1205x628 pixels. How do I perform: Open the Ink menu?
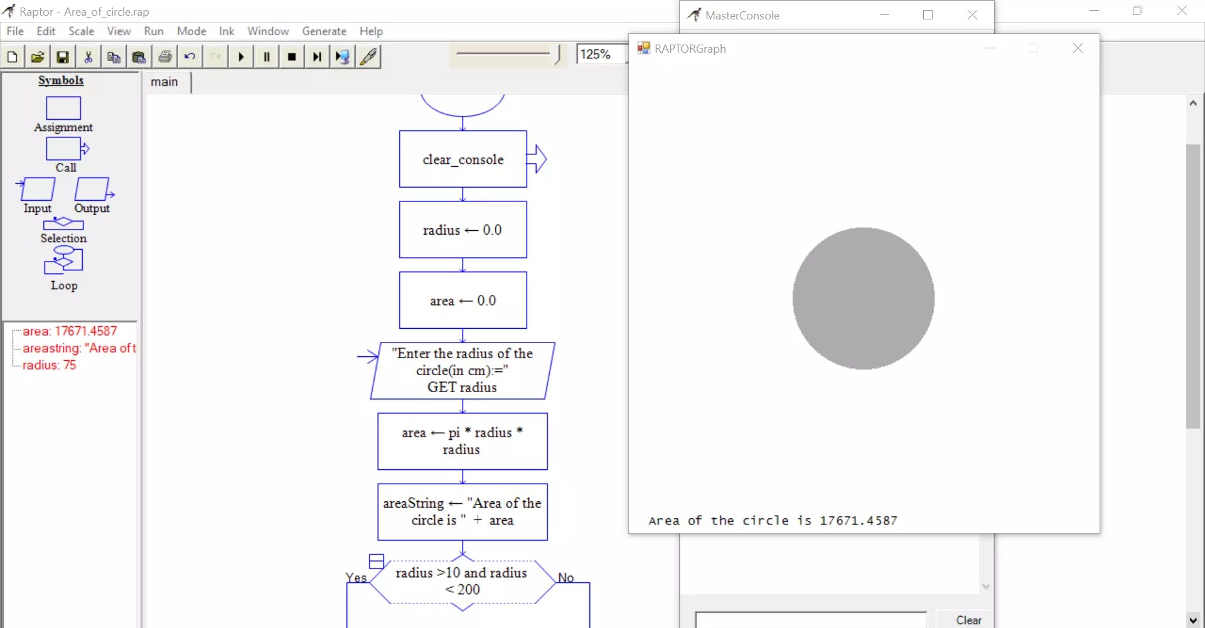[227, 31]
